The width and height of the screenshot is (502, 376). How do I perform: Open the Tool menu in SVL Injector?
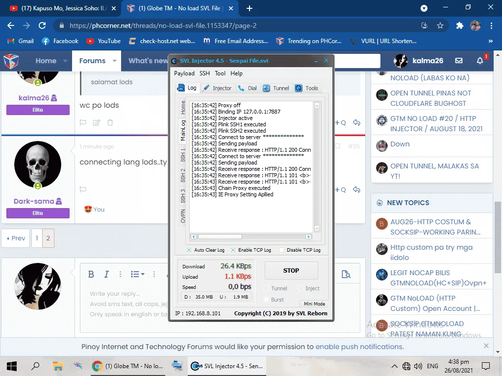point(220,73)
